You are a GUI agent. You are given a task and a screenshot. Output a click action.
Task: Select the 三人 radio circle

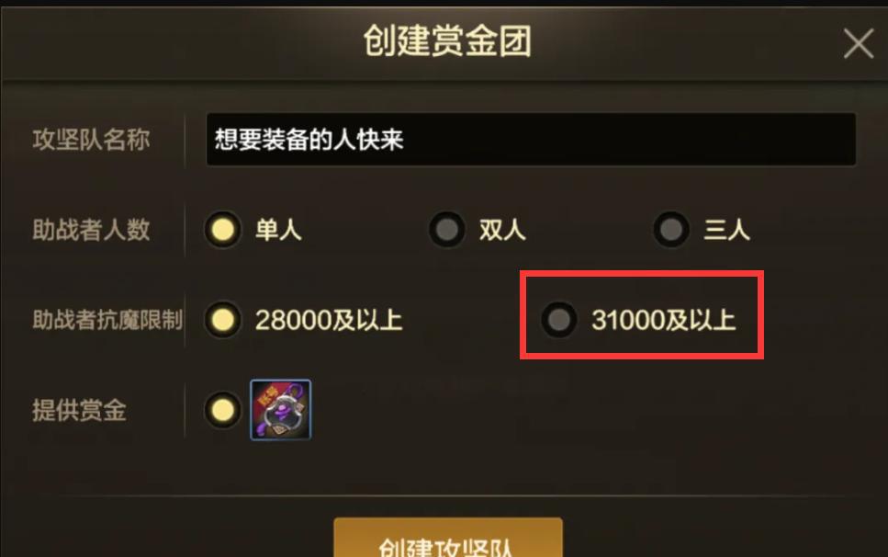coord(671,230)
